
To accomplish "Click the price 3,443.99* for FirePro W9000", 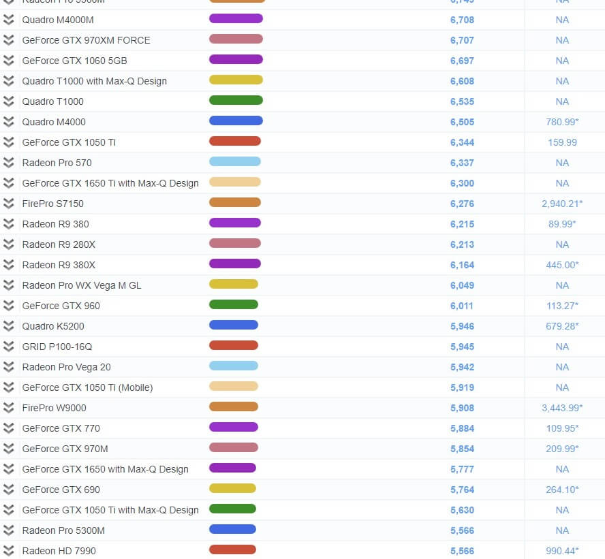I will point(562,409).
